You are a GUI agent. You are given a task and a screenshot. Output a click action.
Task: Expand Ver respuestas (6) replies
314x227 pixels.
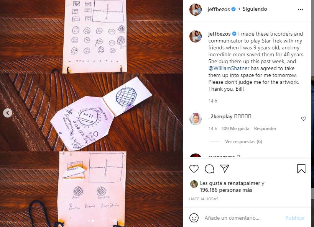coord(243,142)
